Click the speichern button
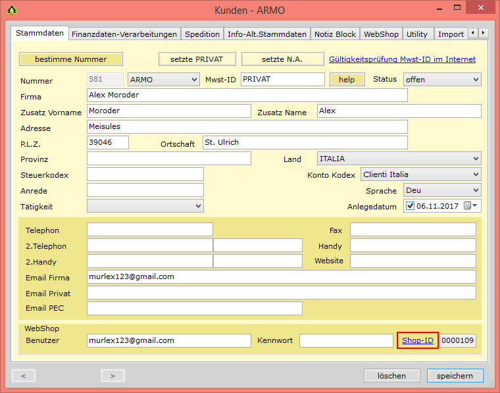 point(455,376)
